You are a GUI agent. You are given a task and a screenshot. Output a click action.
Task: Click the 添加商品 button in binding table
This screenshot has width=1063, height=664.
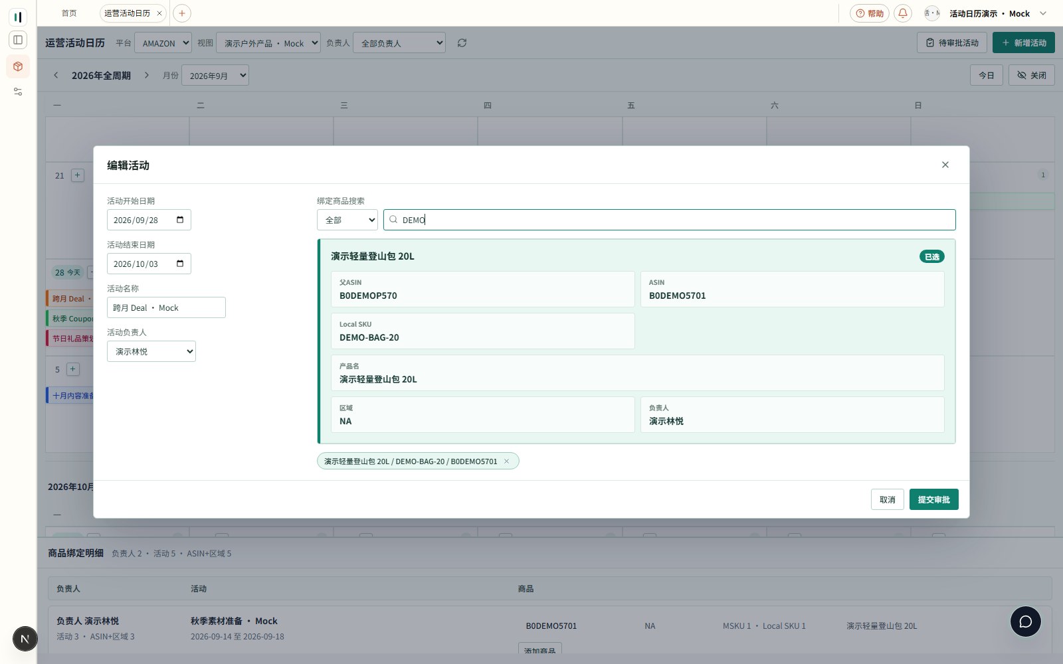point(539,649)
